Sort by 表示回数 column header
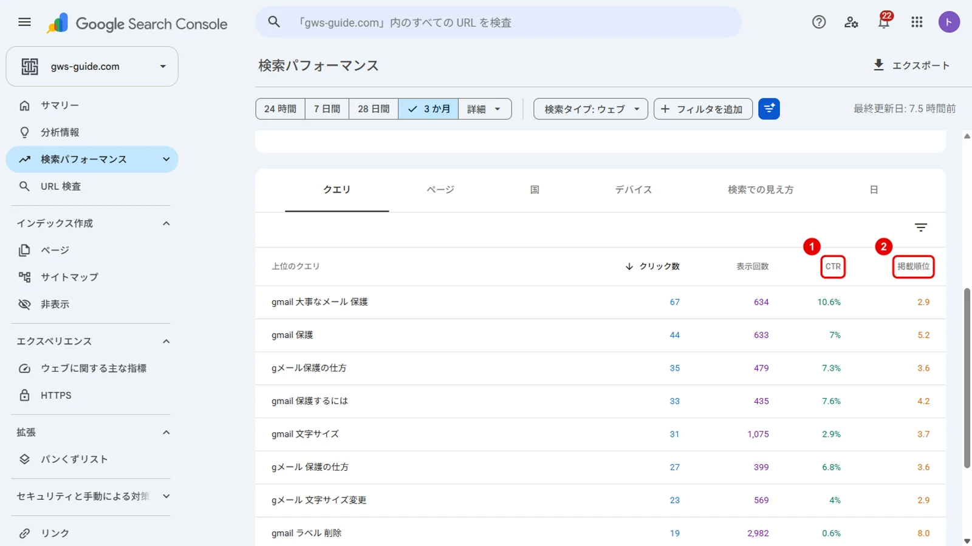The width and height of the screenshot is (972, 546). point(753,266)
